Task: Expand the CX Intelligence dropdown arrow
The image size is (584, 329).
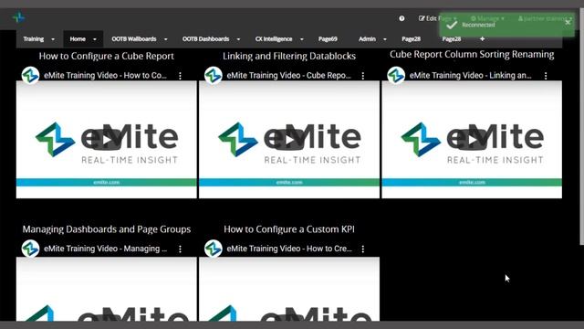Action: (x=302, y=39)
